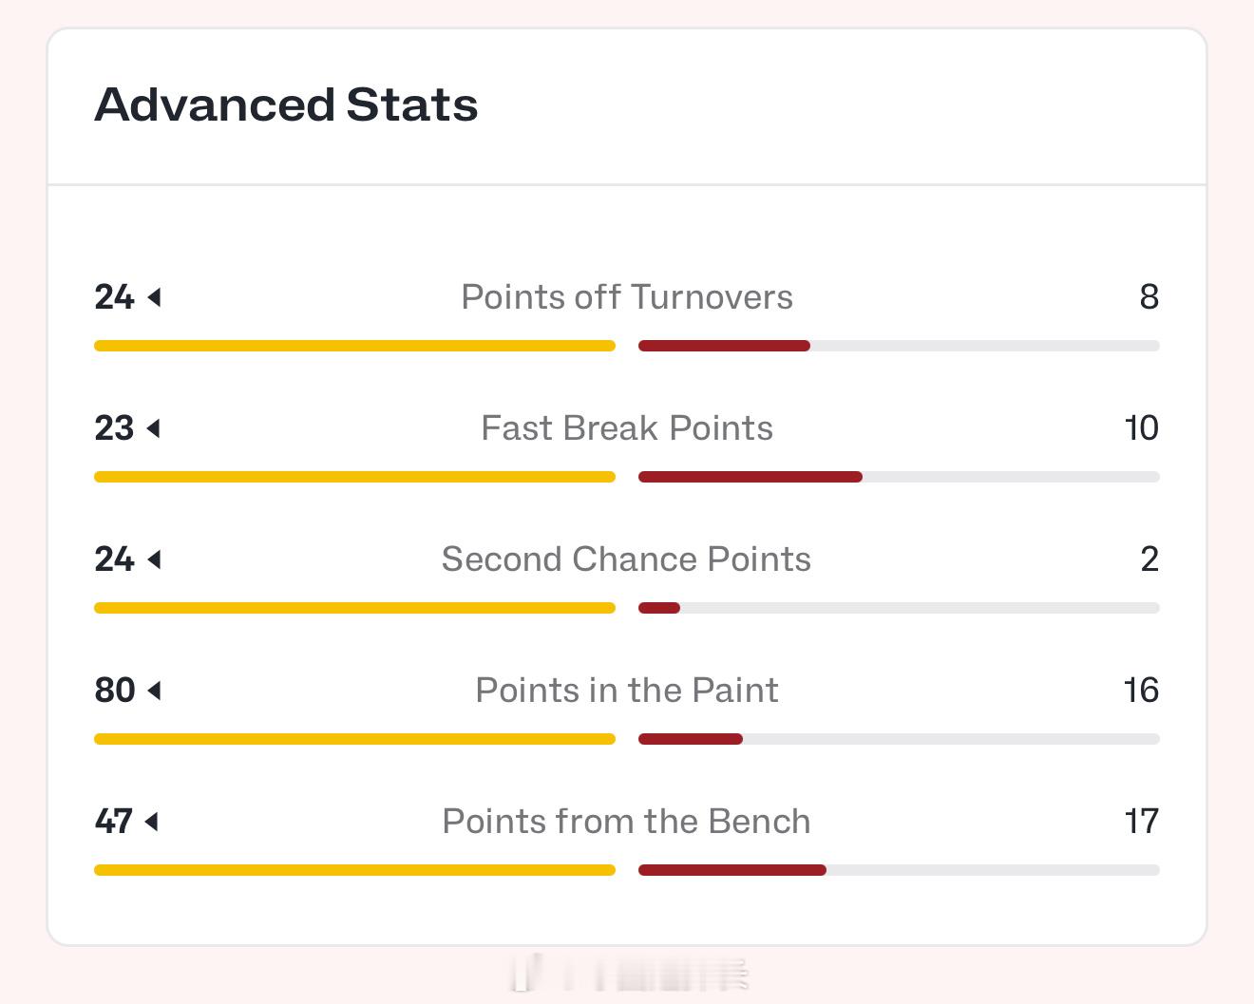Click the yellow Points off Turnovers bar
Viewport: 1254px width, 1004px height.
(354, 346)
